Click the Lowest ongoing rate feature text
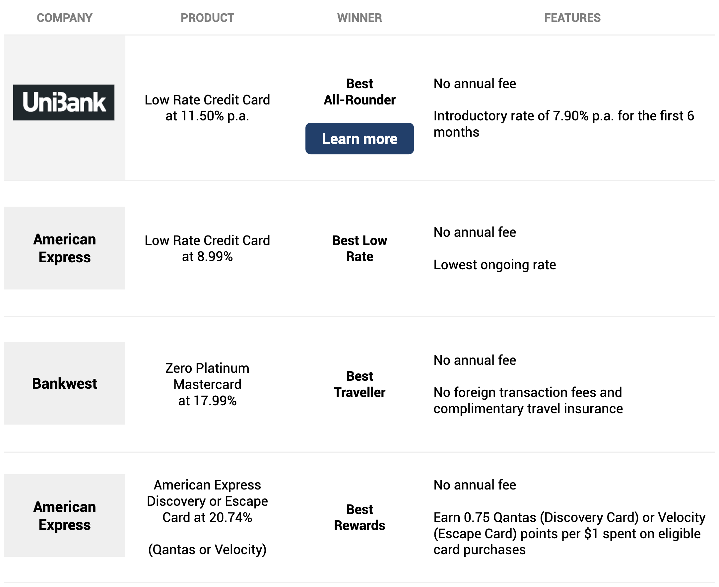 tap(494, 264)
